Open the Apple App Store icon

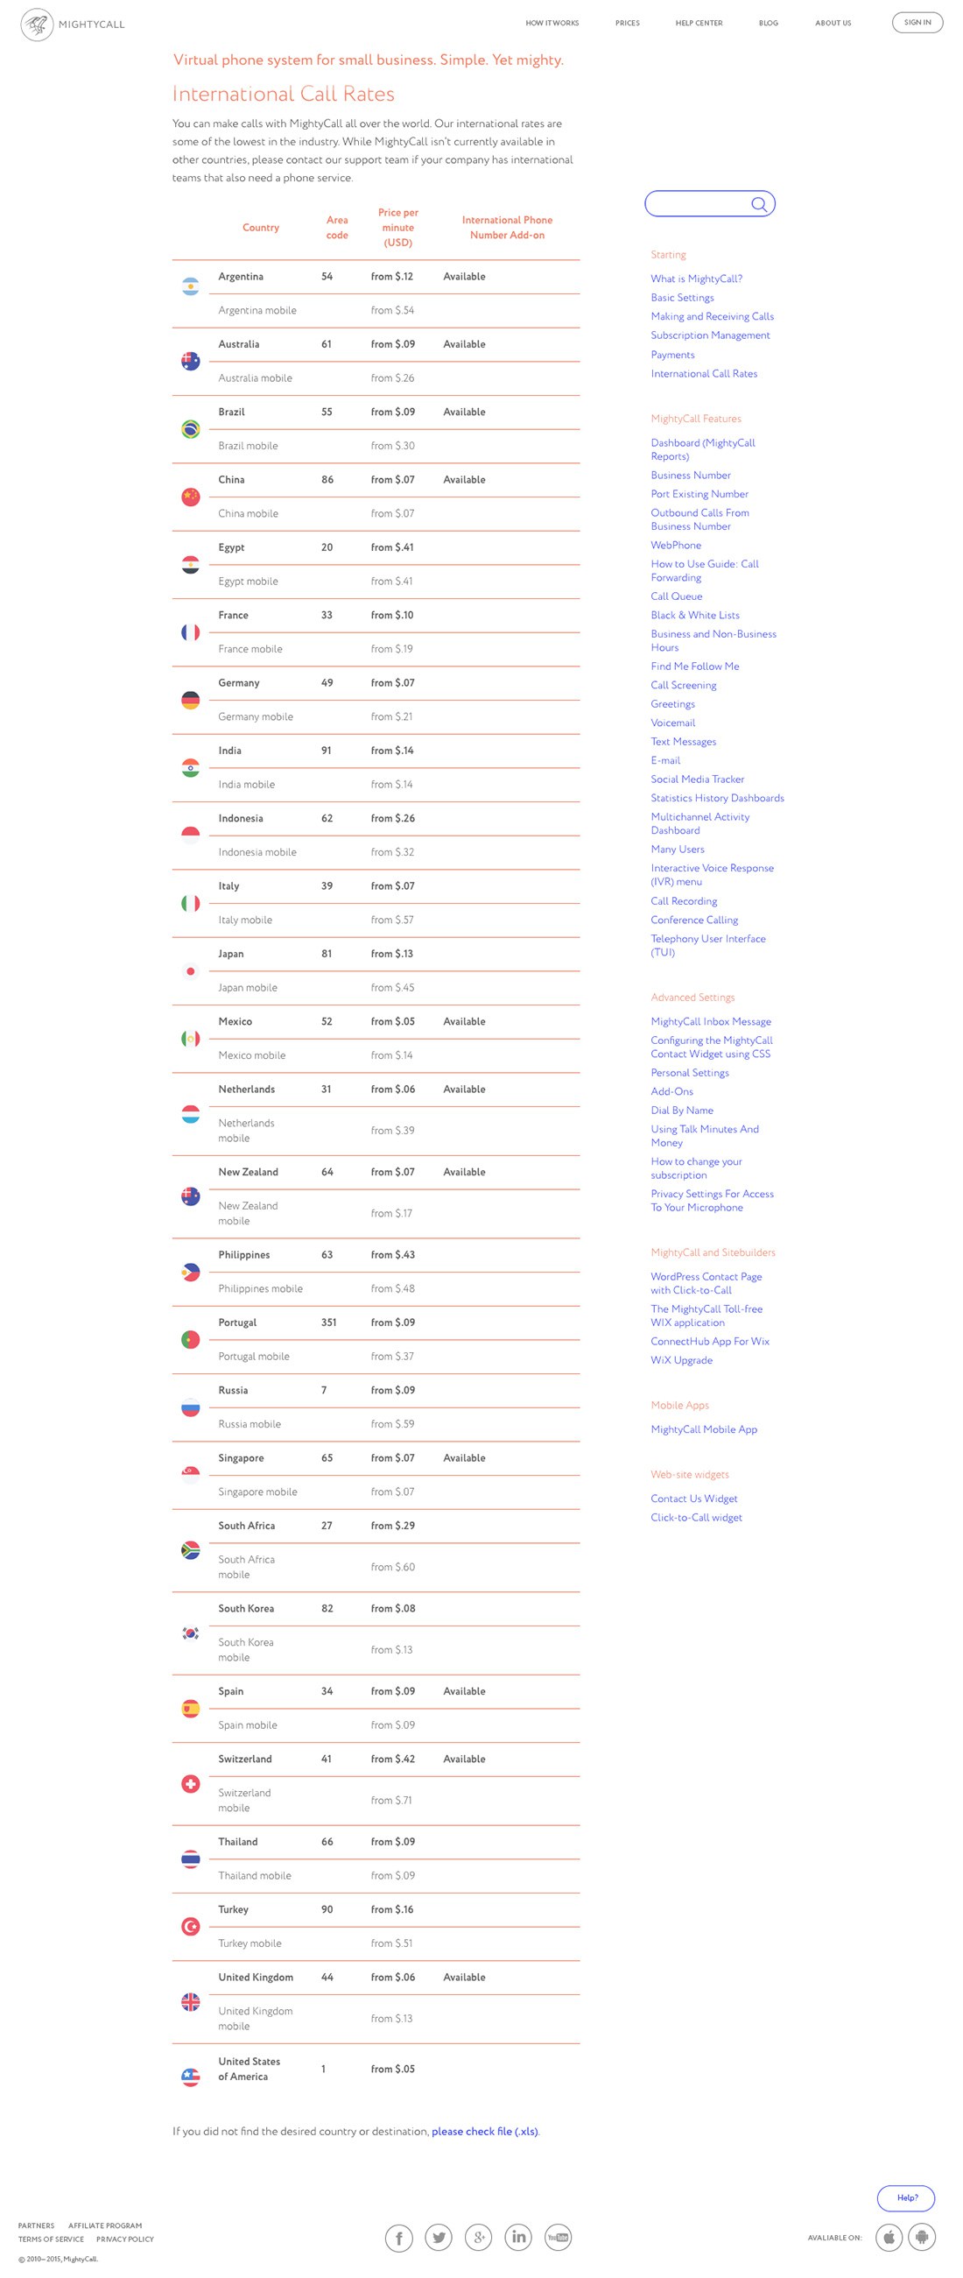pos(889,2238)
